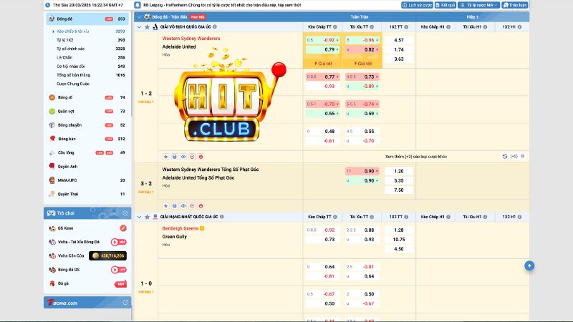Select 1X2 odds 4.57 for Western Sydney

tap(399, 40)
